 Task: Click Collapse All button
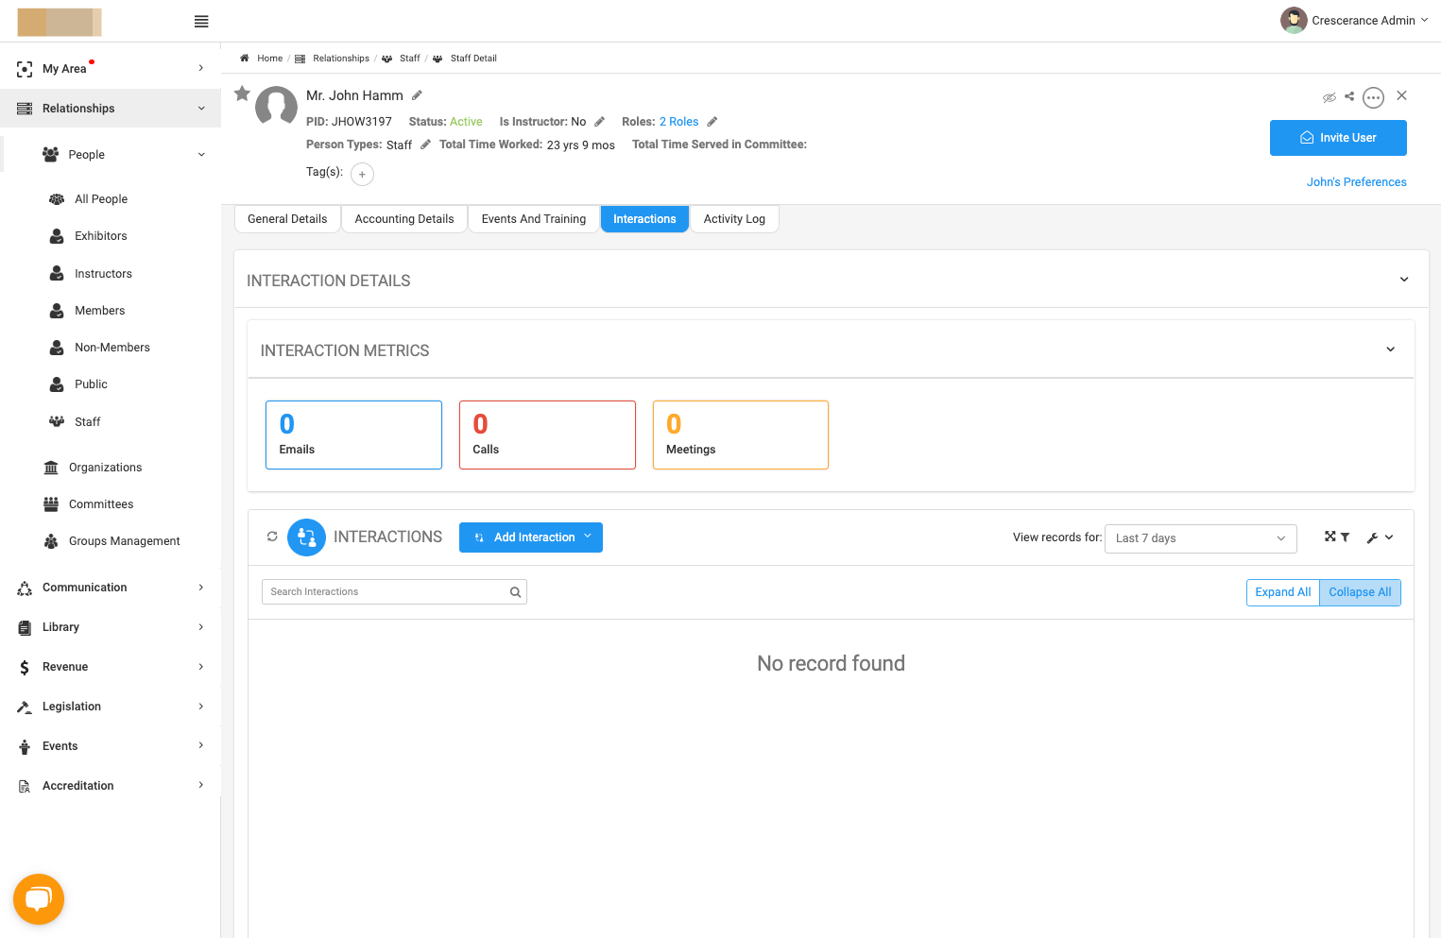pyautogui.click(x=1361, y=592)
